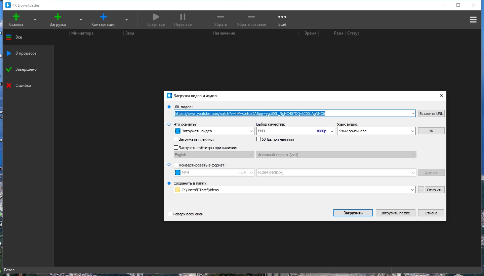The width and height of the screenshot is (484, 276).
Task: Click the blue Конвертация plus icon
Action: click(103, 17)
